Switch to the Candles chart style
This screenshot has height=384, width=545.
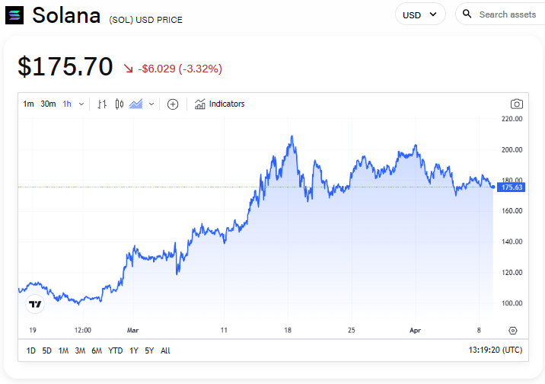coord(120,104)
